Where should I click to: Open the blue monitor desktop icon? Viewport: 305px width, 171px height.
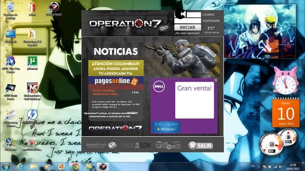[10, 35]
